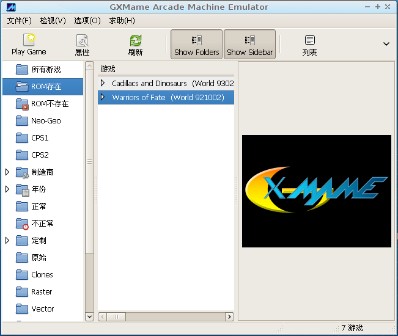Select the 所有游戏 folder icon

point(22,70)
